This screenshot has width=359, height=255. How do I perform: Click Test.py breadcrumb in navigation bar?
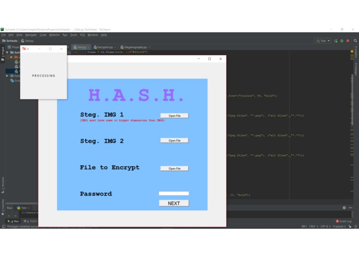[27, 41]
